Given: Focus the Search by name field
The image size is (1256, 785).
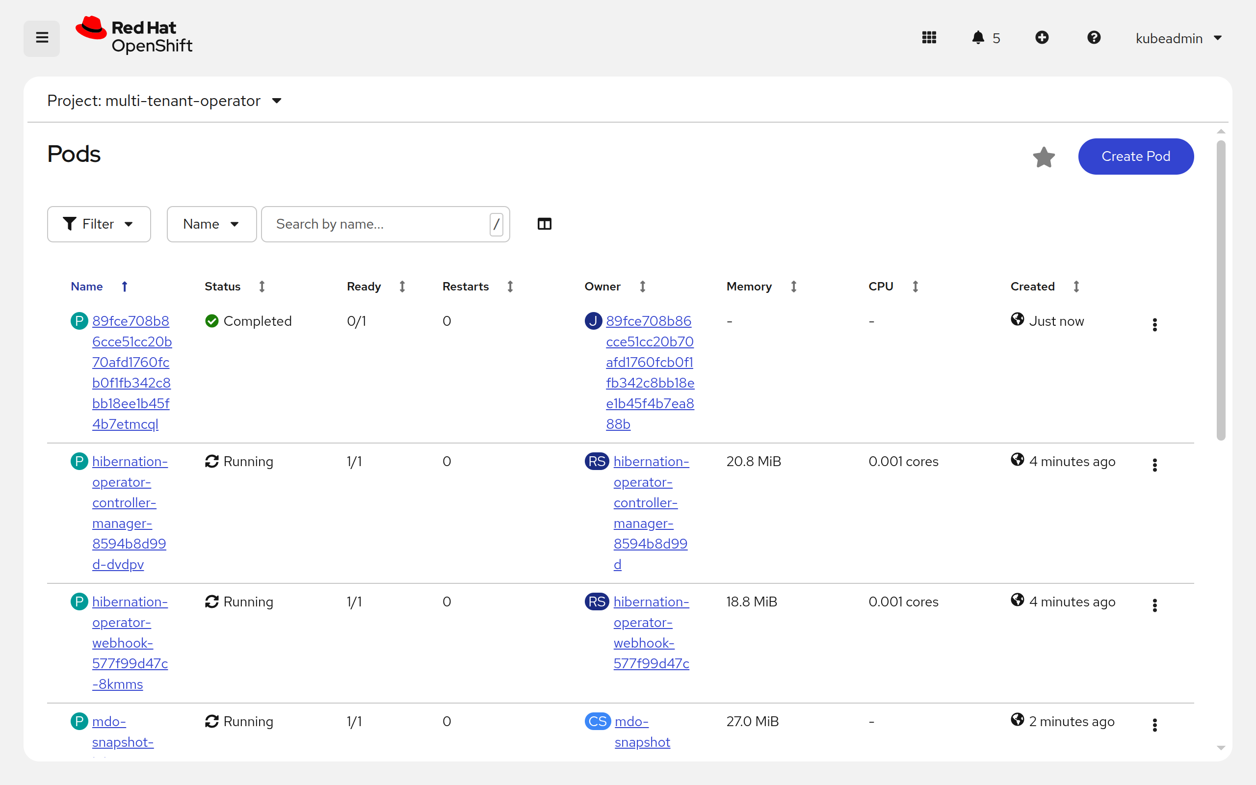Looking at the screenshot, I should (x=385, y=224).
